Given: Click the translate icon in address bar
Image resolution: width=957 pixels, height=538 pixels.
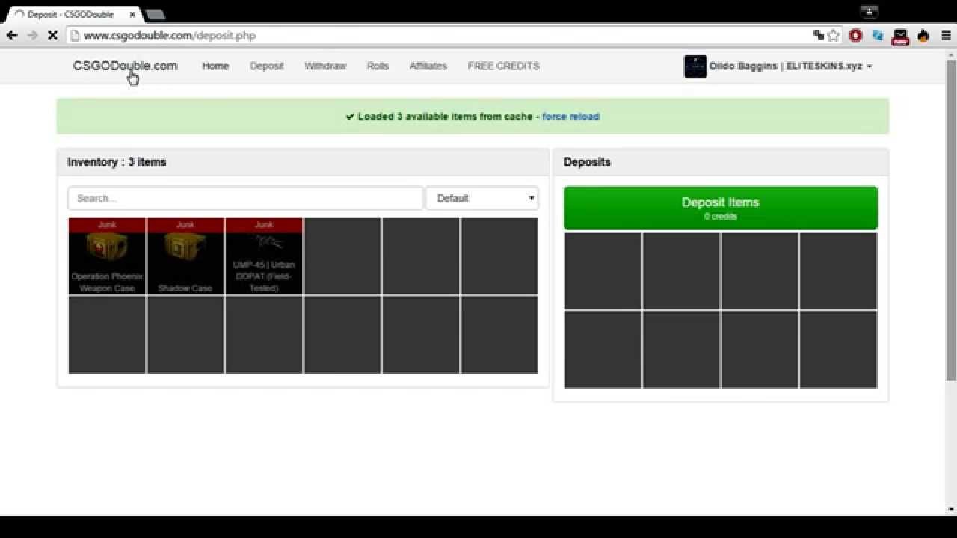Looking at the screenshot, I should coord(819,35).
